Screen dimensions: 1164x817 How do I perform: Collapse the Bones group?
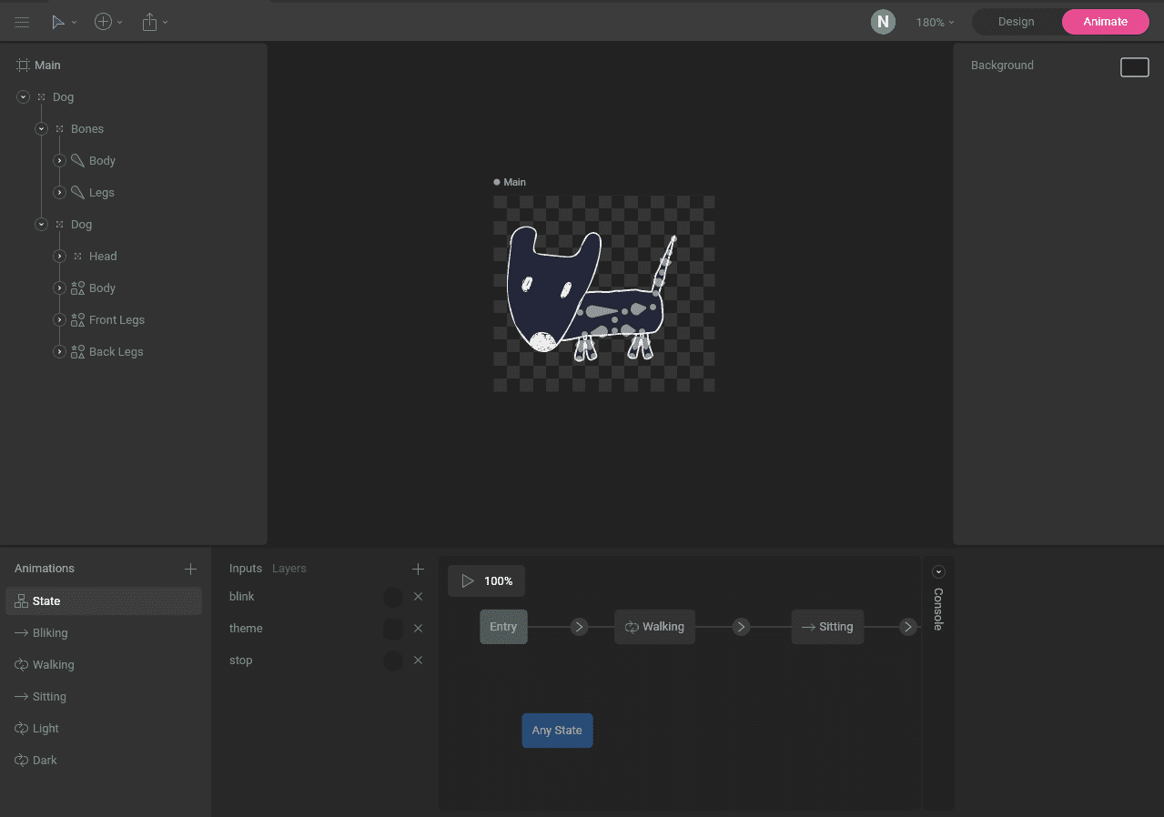pyautogui.click(x=41, y=129)
